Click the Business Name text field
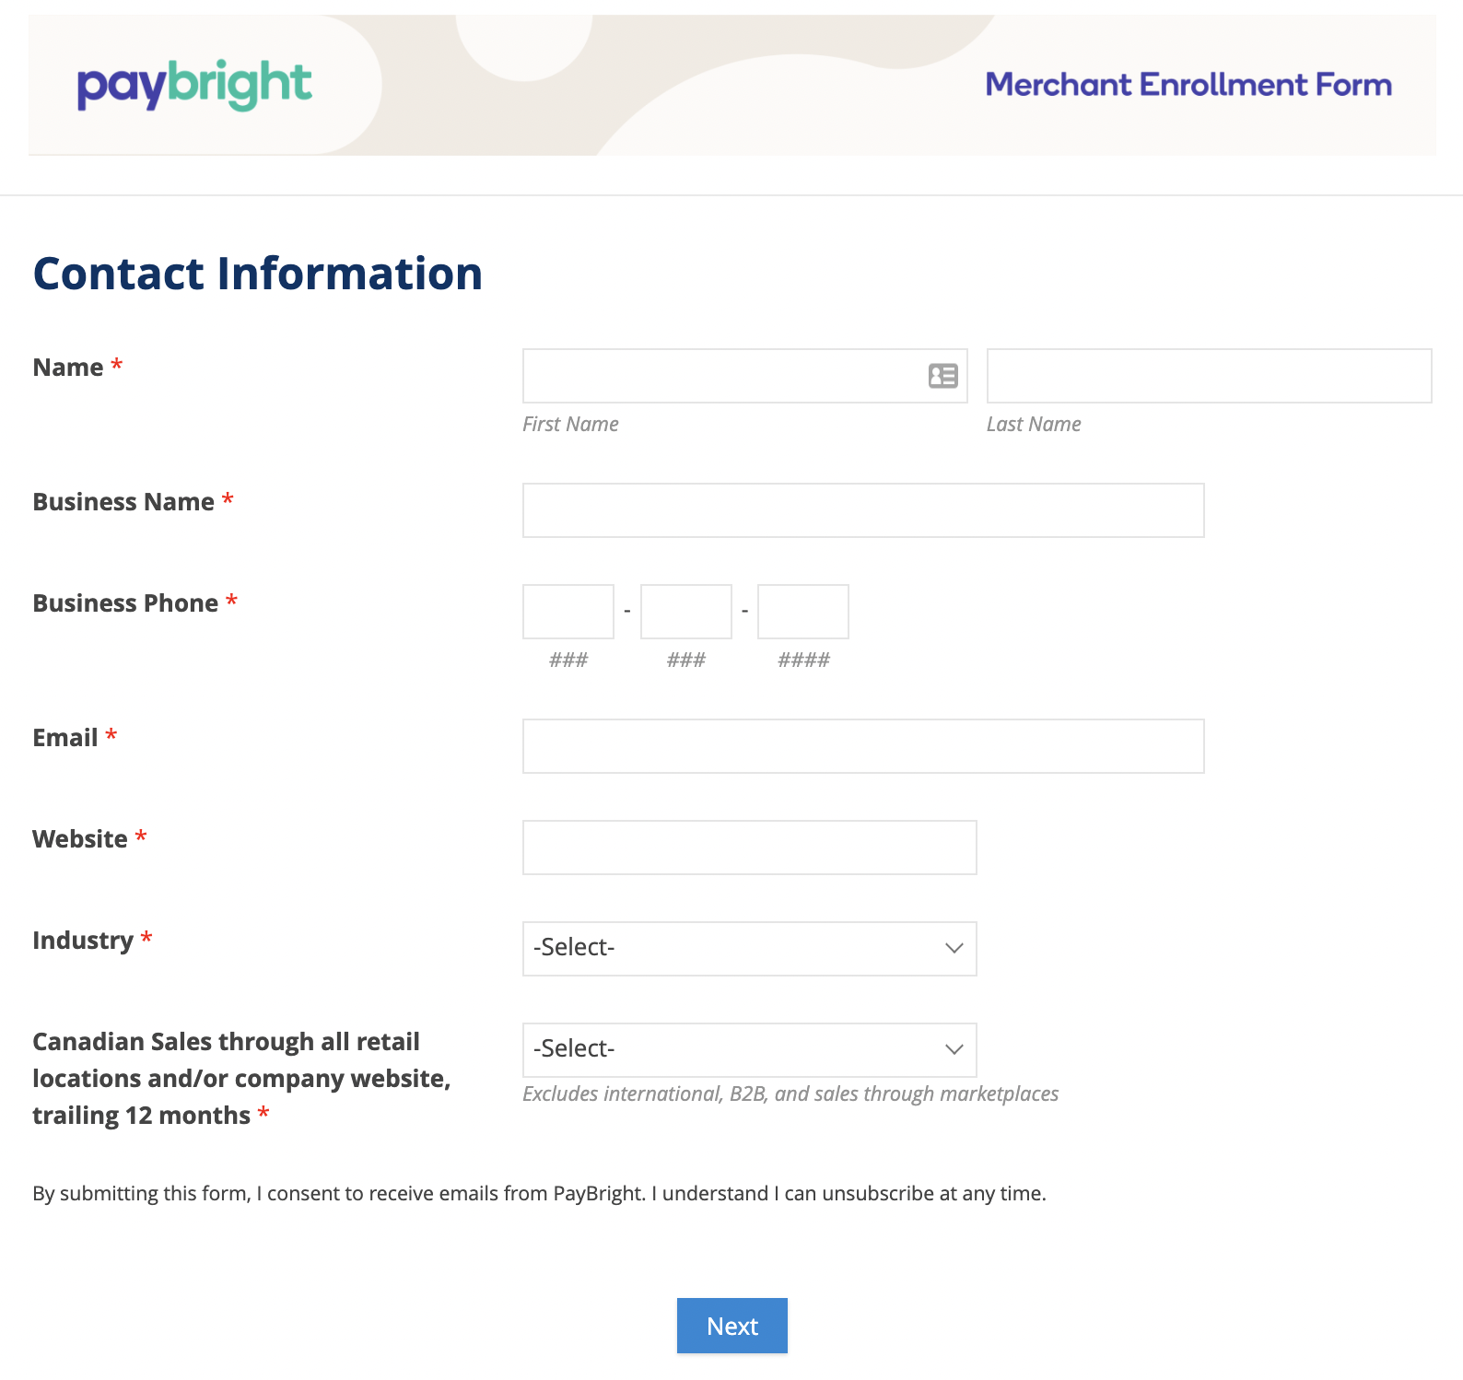The height and width of the screenshot is (1380, 1463). tap(863, 510)
